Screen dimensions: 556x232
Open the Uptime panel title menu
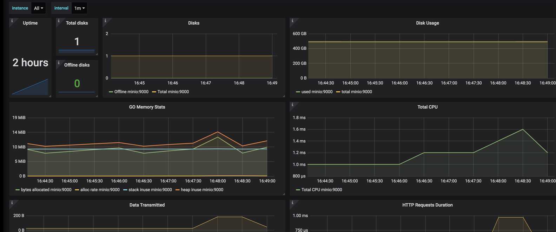tap(30, 23)
